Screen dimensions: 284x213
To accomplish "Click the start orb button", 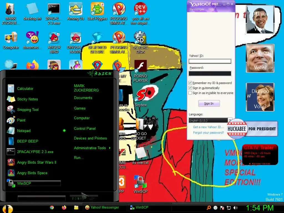I will [7, 209].
